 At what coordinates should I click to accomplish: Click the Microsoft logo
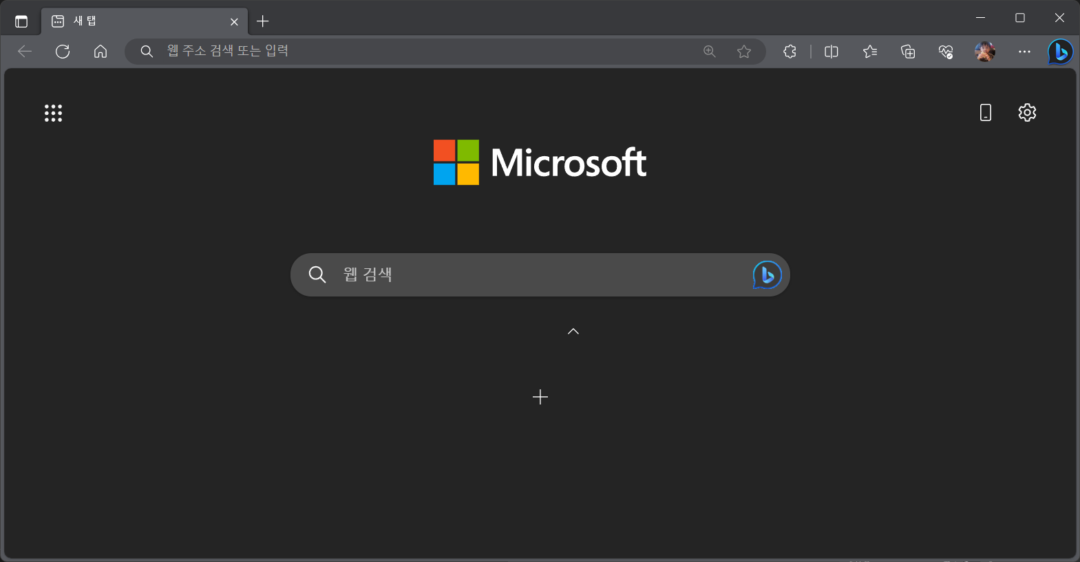pos(540,162)
